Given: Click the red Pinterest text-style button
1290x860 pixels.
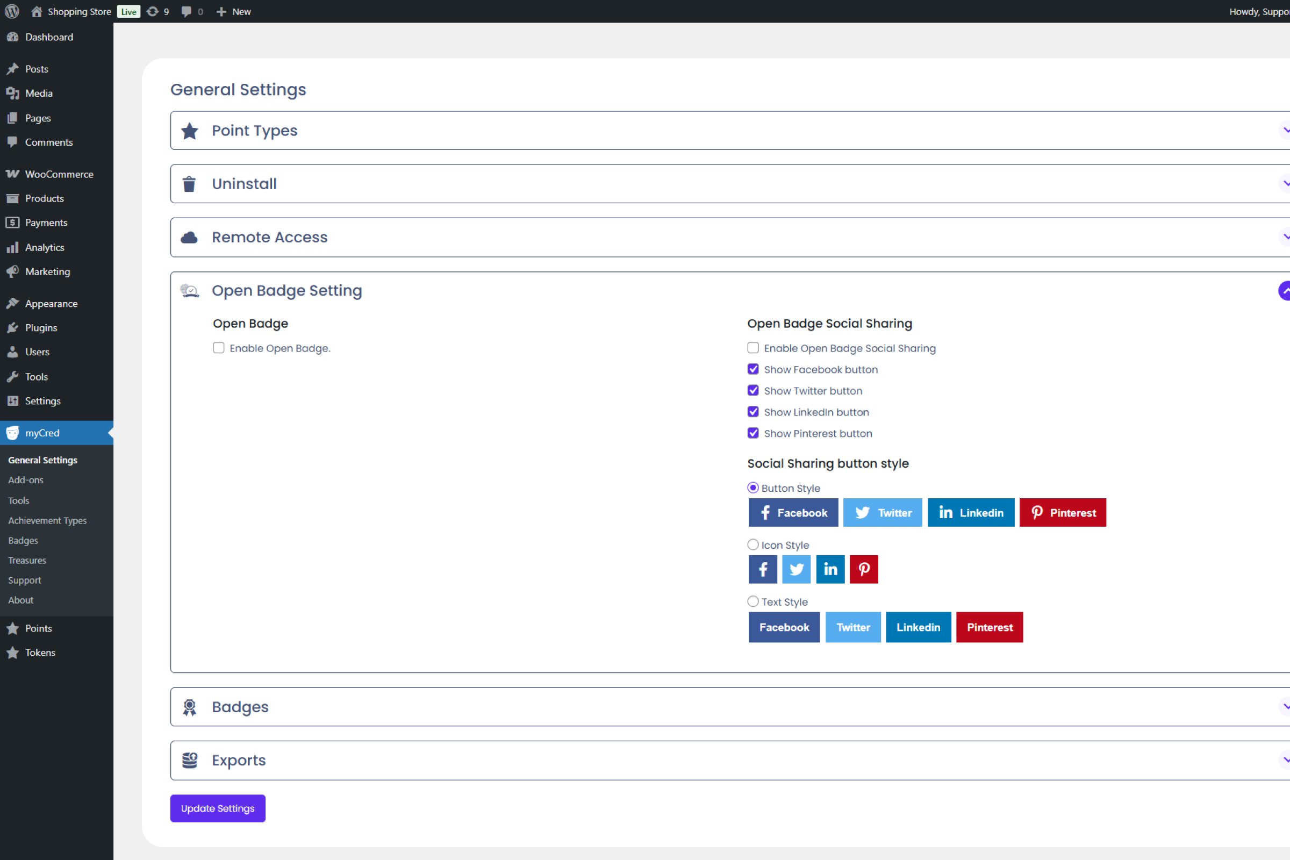Looking at the screenshot, I should pos(989,627).
